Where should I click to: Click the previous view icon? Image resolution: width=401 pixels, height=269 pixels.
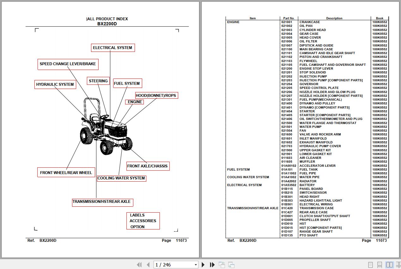click(222, 265)
